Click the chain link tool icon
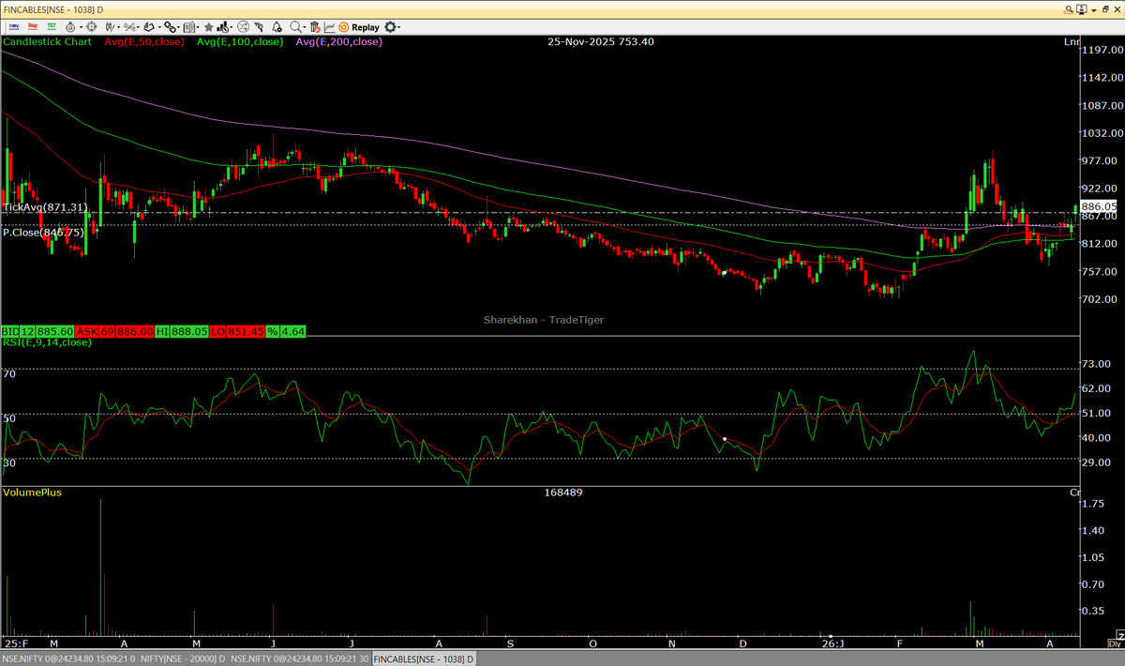Viewport: 1125px width, 666px height. 170,27
